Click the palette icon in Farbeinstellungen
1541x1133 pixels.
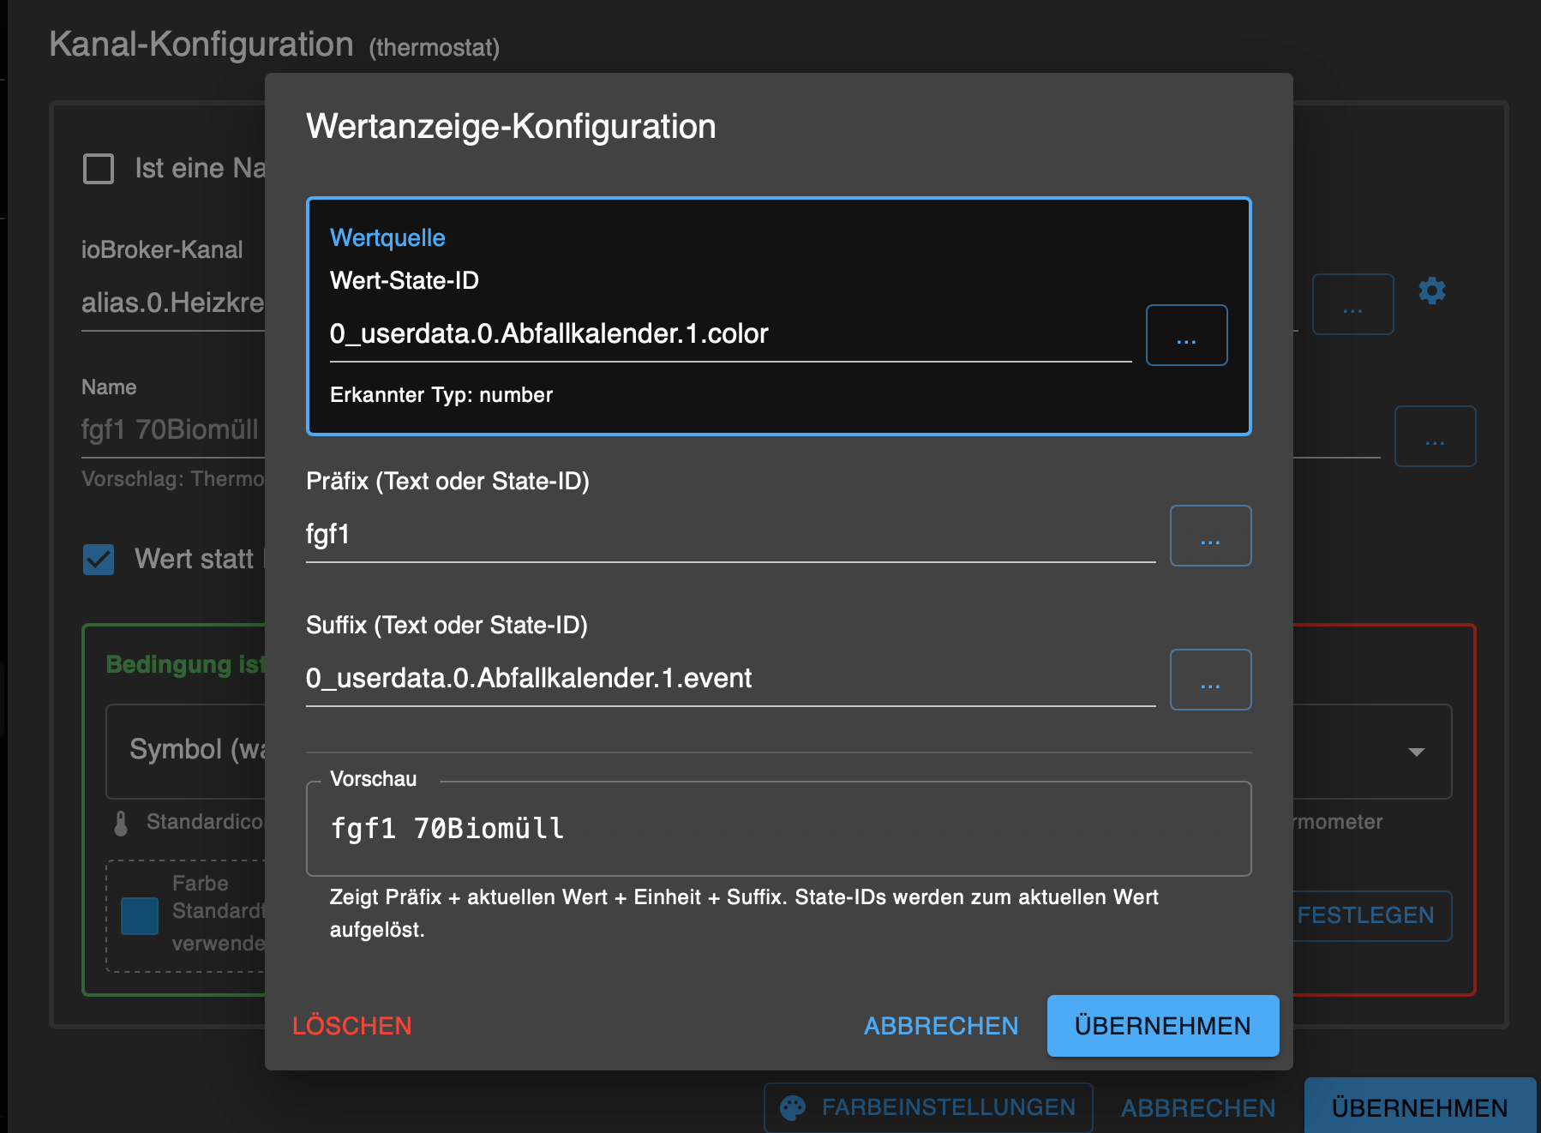(x=793, y=1107)
